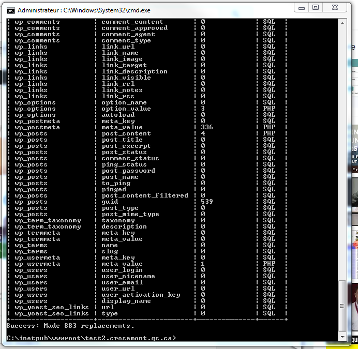Close the cmd.exe window
Viewport: 358px width, 349px height.
335,7
